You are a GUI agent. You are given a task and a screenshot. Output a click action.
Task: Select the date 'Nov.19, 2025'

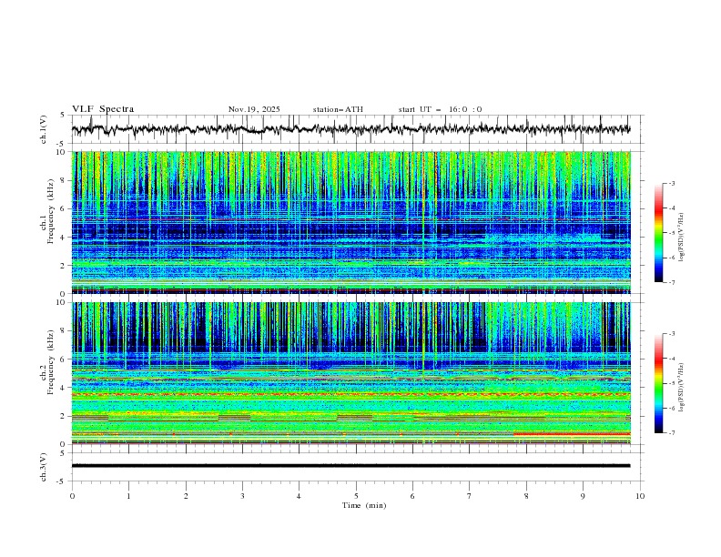click(254, 109)
